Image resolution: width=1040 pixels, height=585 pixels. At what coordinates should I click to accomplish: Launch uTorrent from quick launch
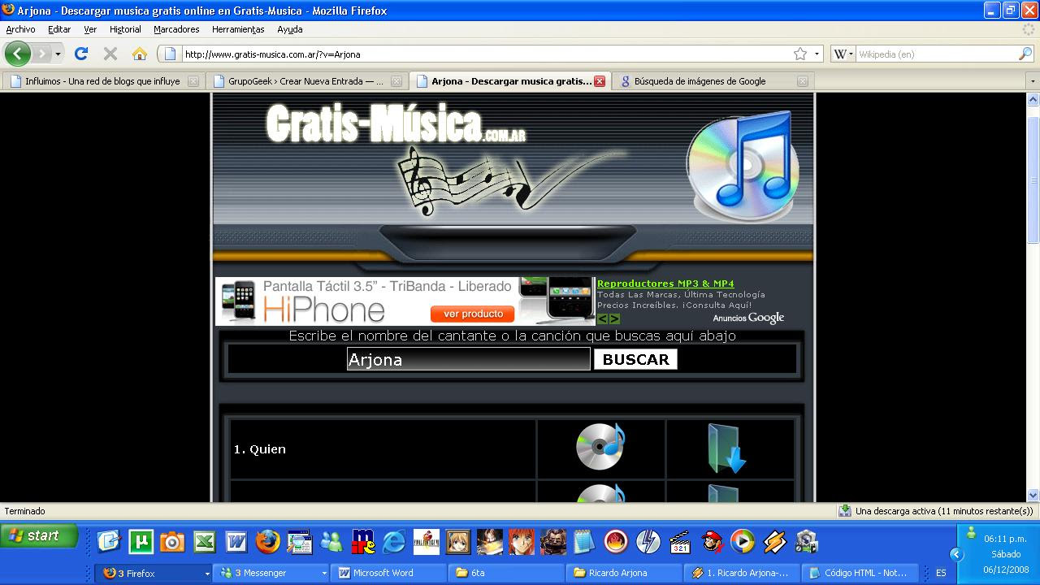point(142,541)
